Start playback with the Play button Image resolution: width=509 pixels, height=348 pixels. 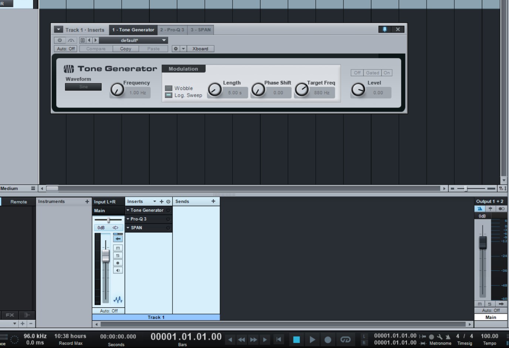(312, 340)
